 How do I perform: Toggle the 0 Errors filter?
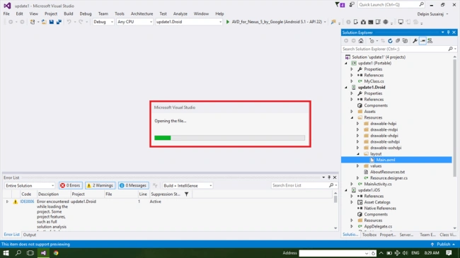[70, 186]
